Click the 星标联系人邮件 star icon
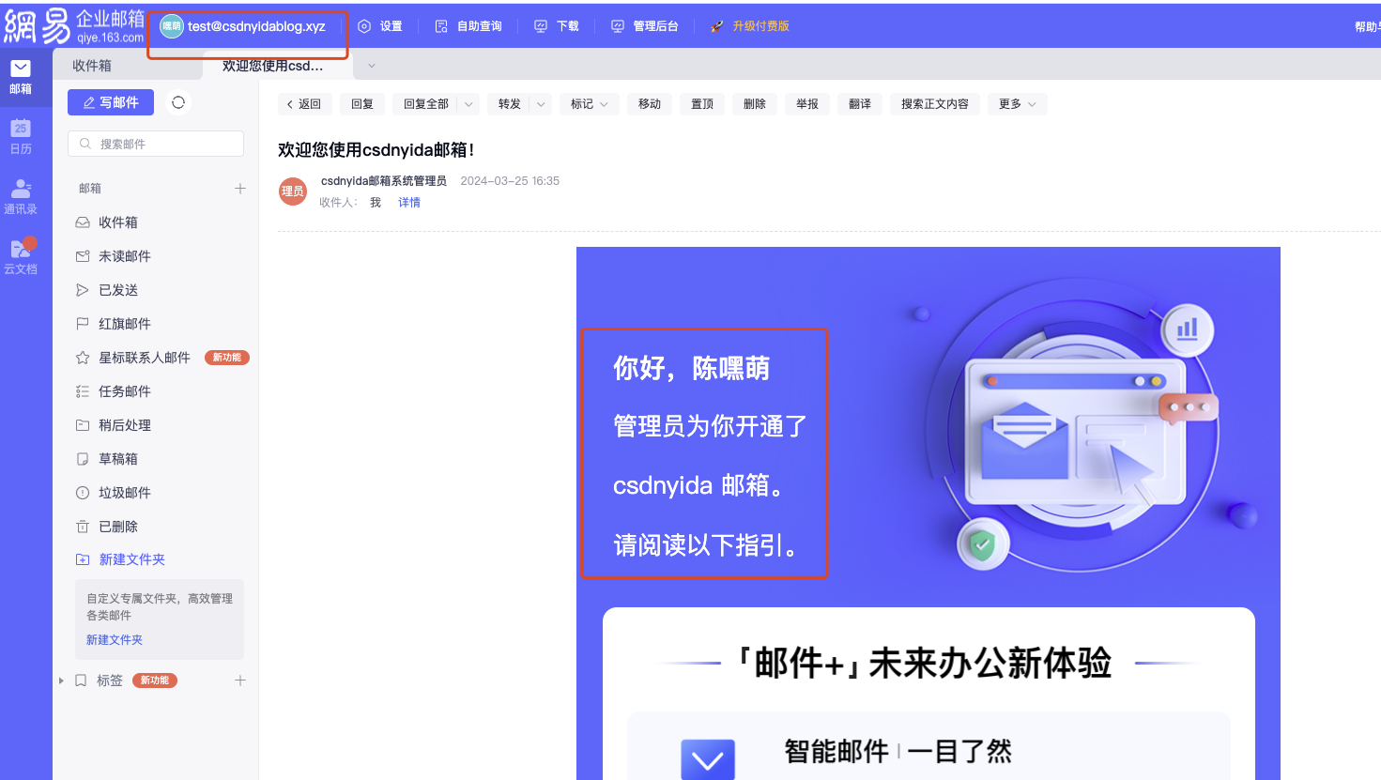The image size is (1381, 780). tap(83, 358)
